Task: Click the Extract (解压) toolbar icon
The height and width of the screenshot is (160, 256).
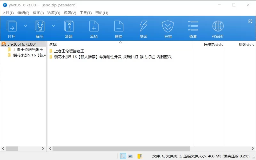Action: [x=40, y=26]
